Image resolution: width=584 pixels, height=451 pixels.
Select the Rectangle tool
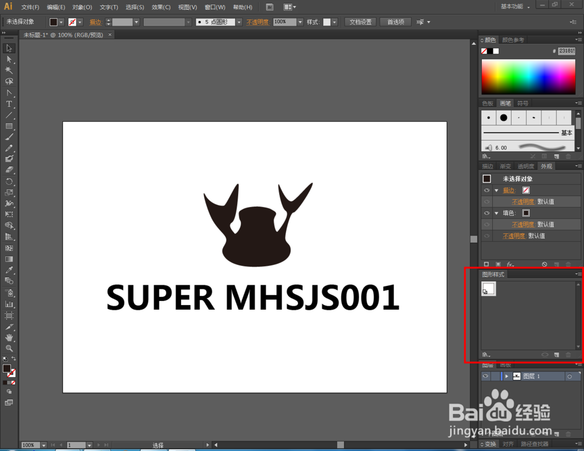click(x=9, y=126)
